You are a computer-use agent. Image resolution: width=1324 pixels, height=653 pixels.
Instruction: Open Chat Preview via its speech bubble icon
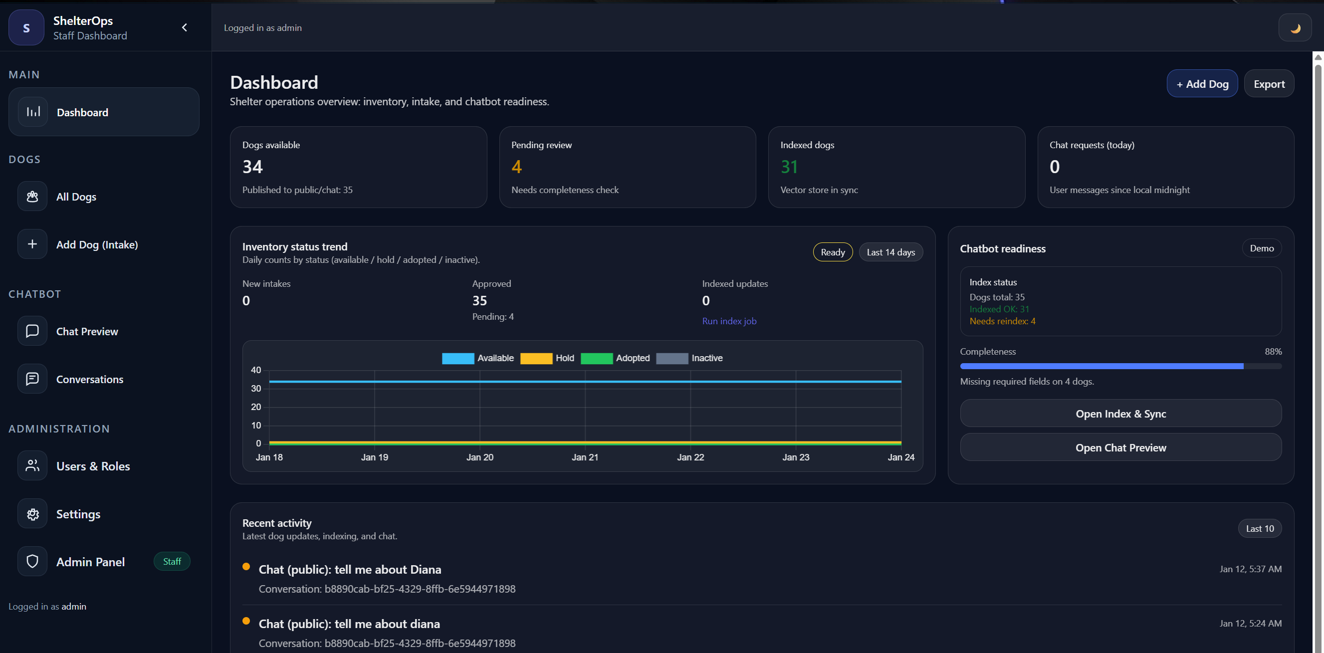point(32,330)
